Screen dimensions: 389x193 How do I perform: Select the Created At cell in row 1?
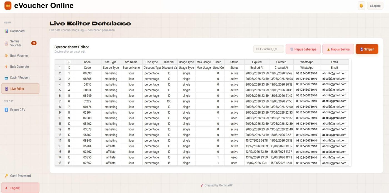pyautogui.click(x=281, y=68)
